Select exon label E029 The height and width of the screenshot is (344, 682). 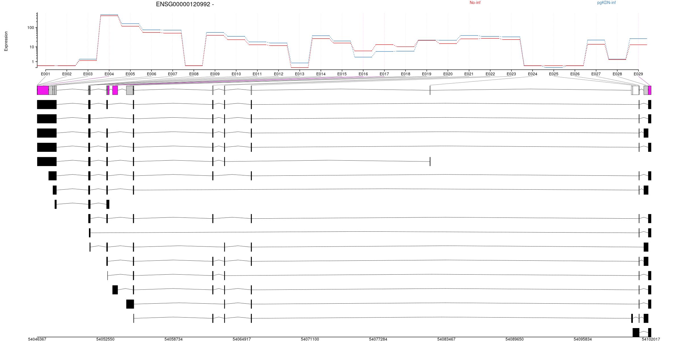pos(638,74)
